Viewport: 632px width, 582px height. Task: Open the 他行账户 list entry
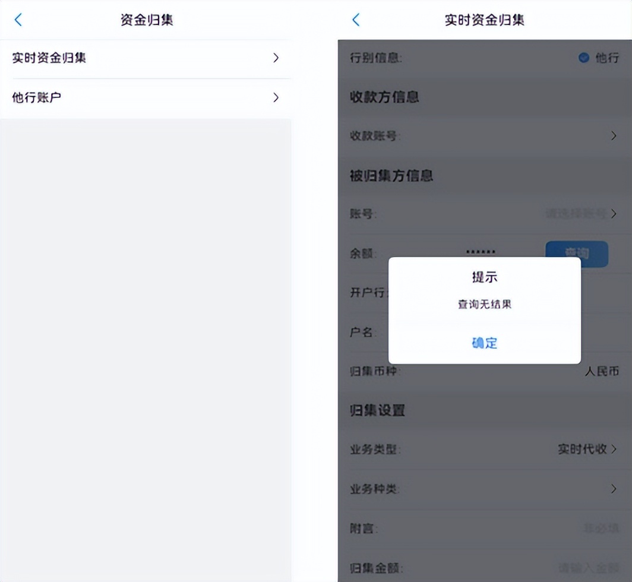coord(144,97)
